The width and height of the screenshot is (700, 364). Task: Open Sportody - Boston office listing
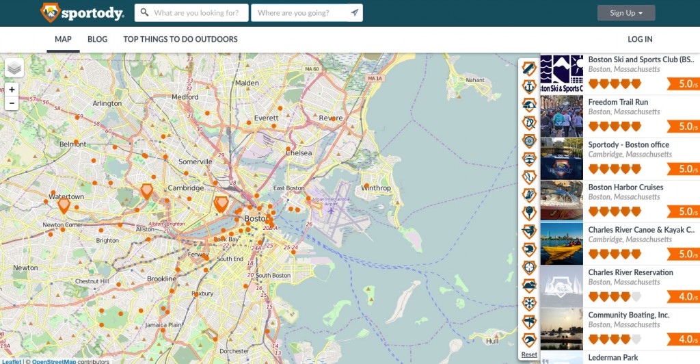(x=620, y=159)
